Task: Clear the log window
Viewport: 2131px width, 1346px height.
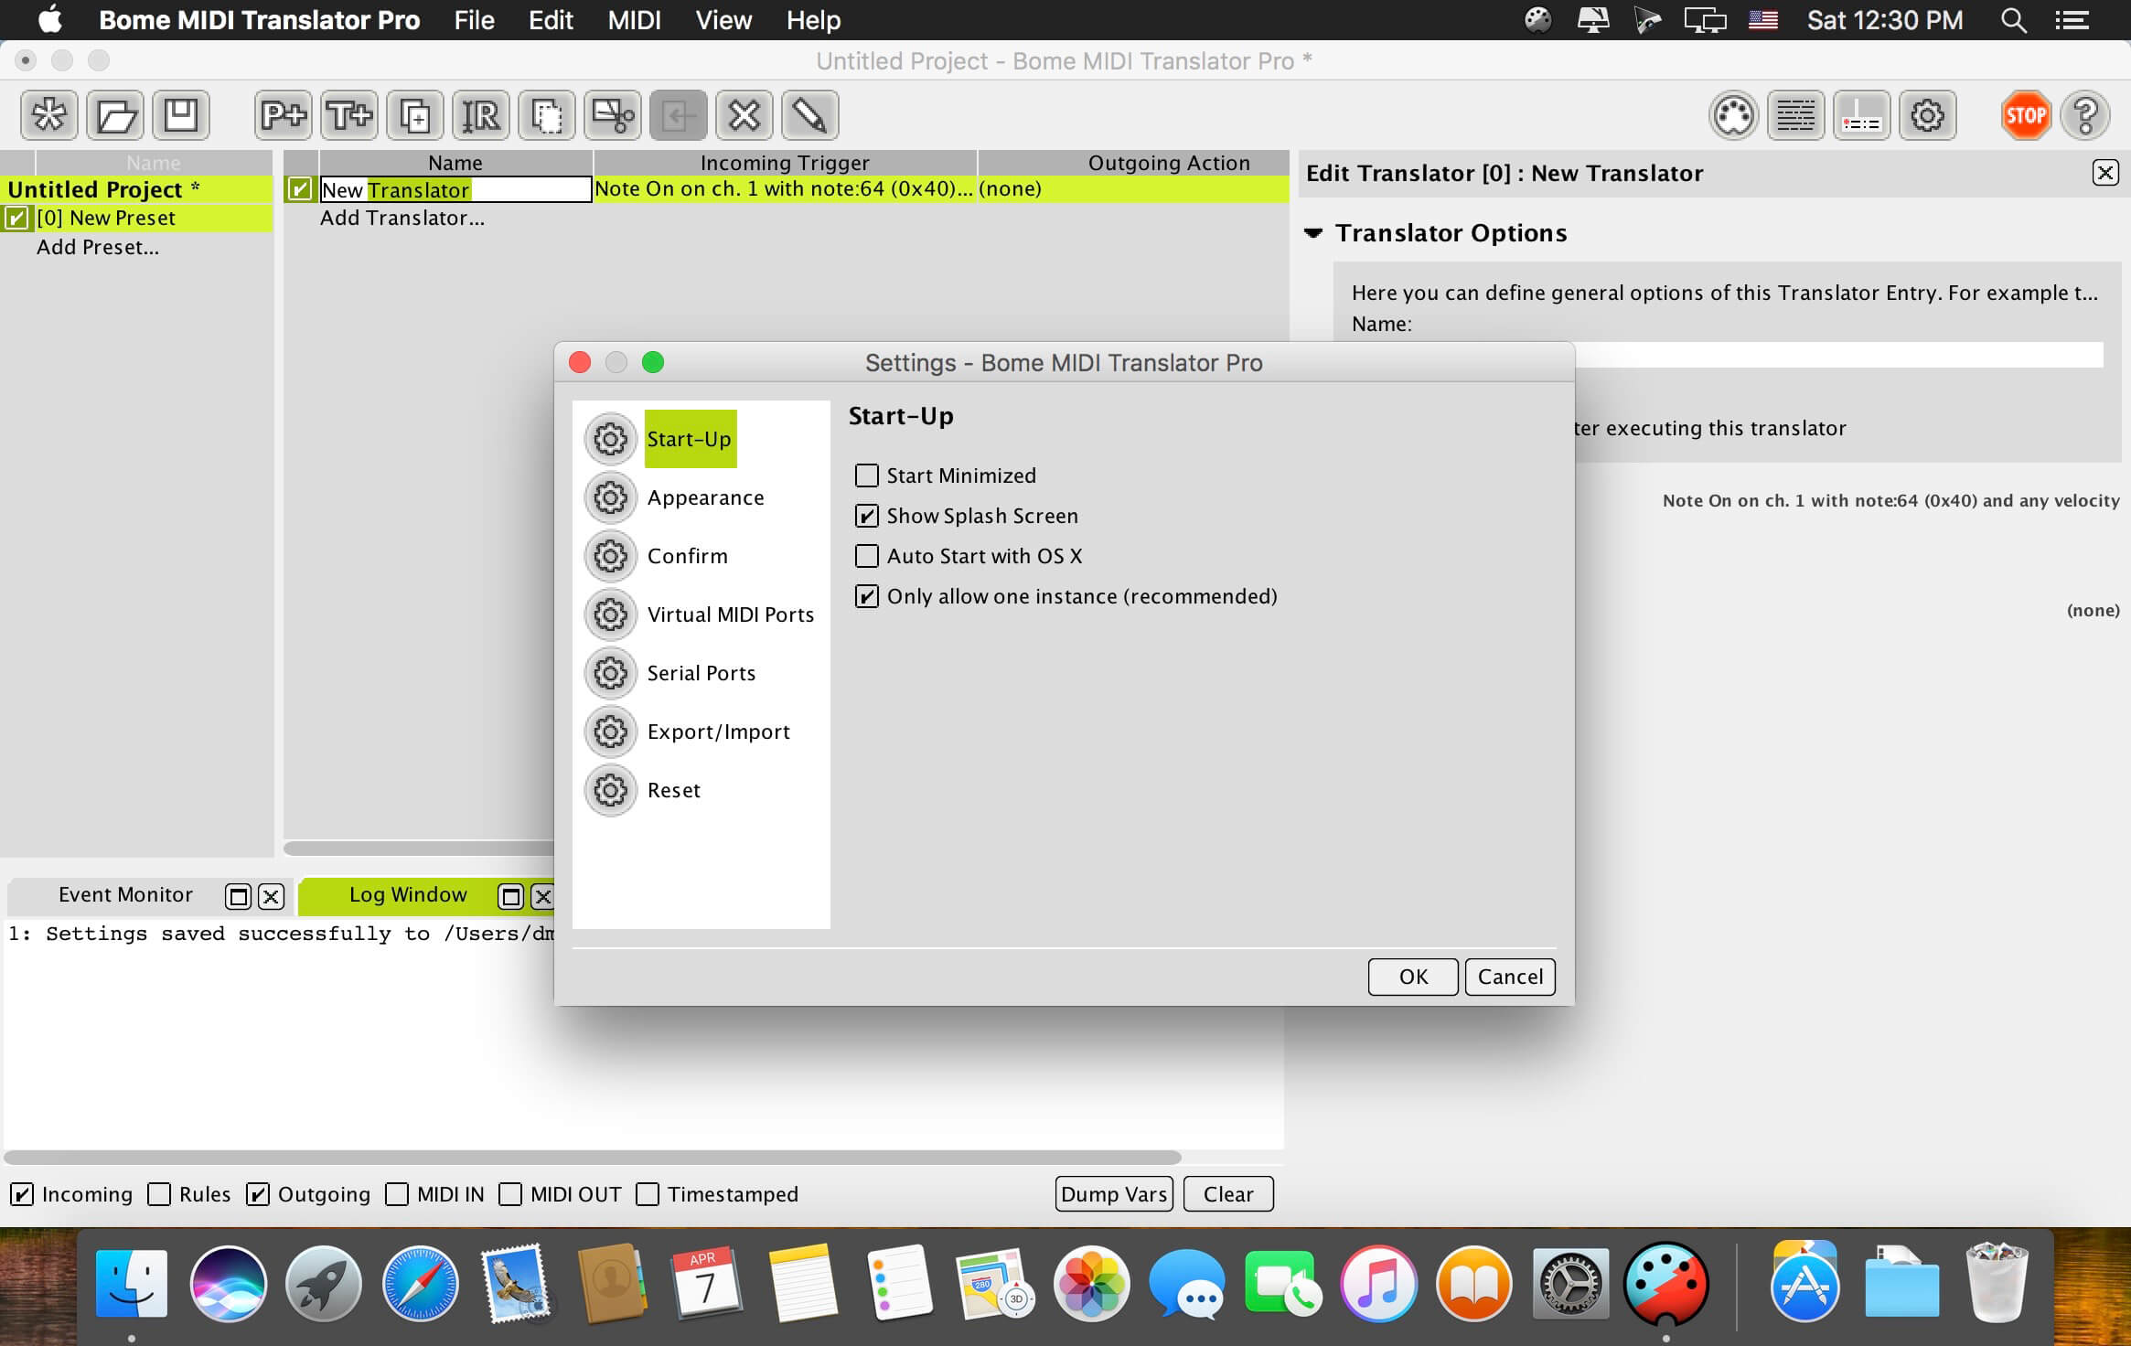Action: (1228, 1194)
